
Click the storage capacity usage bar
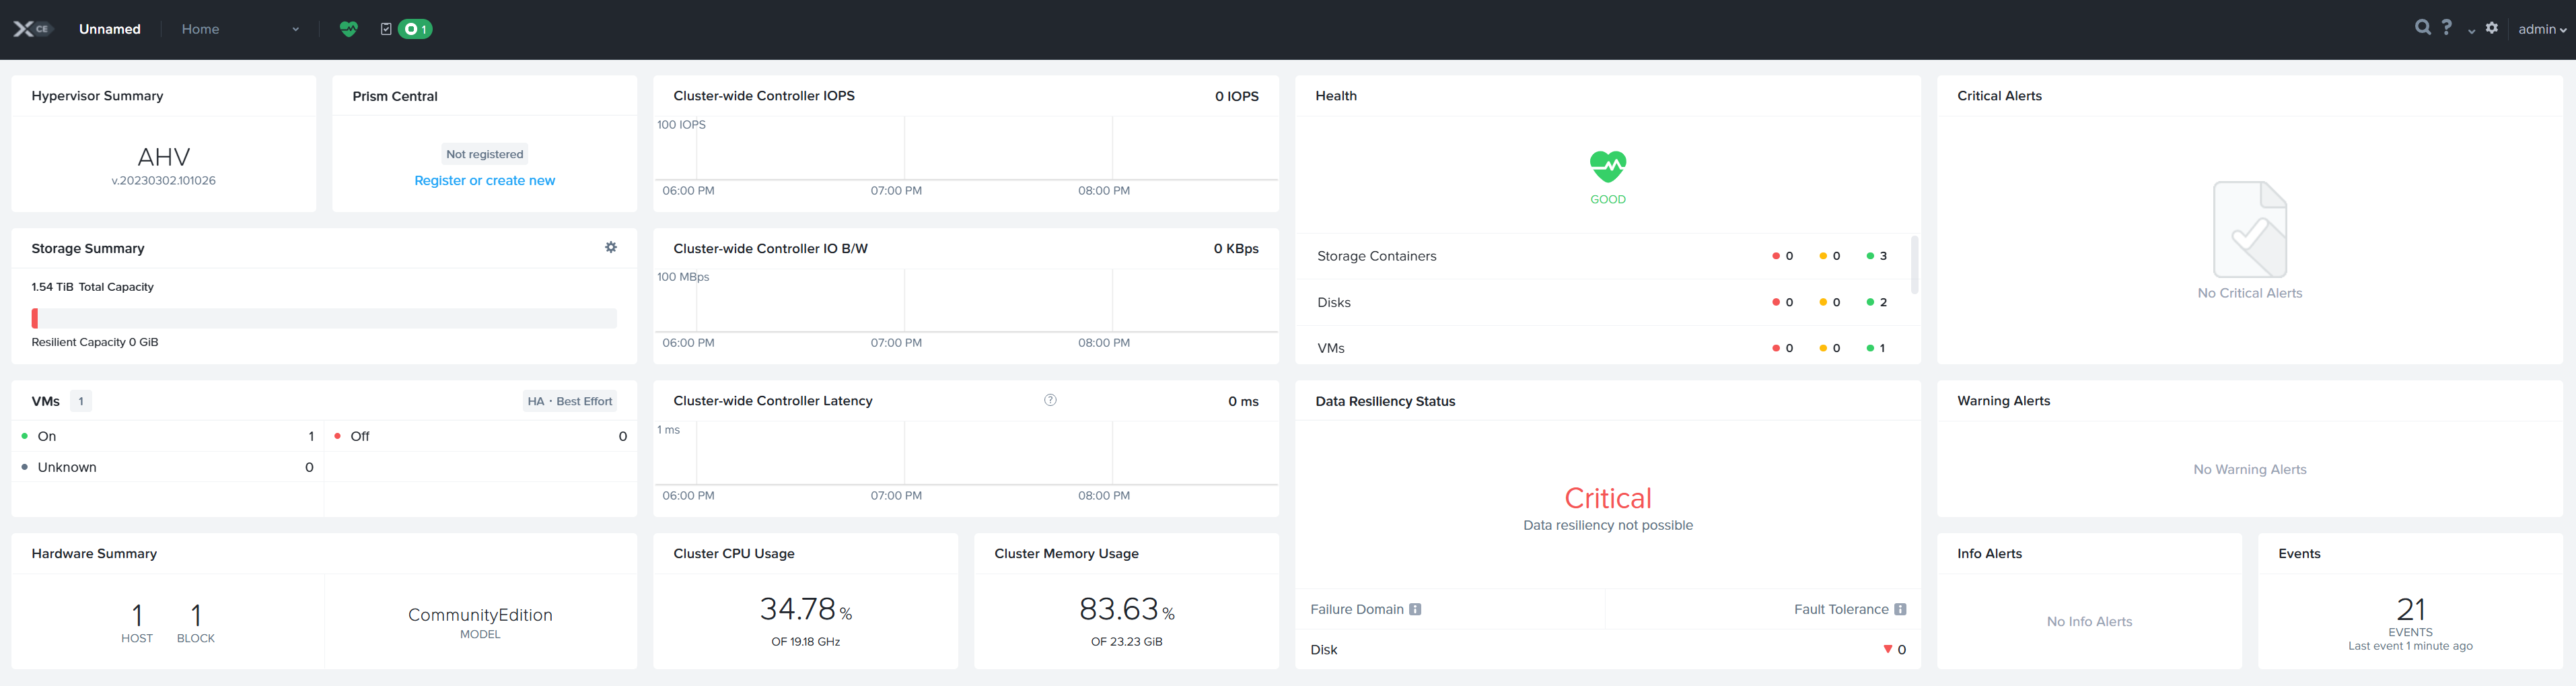coord(324,318)
